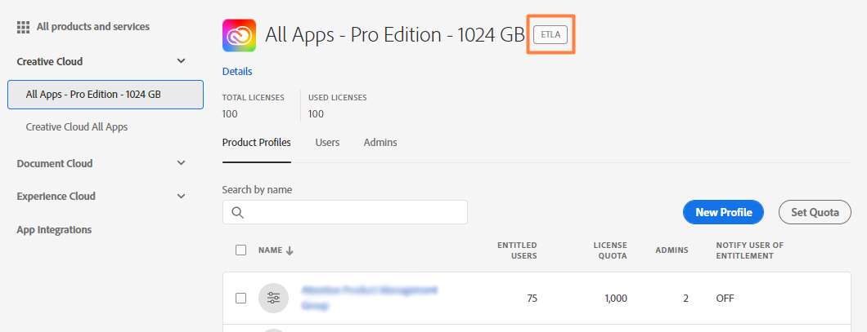Expand the Document Cloud section
Screen dimensions: 867x332
click(182, 163)
